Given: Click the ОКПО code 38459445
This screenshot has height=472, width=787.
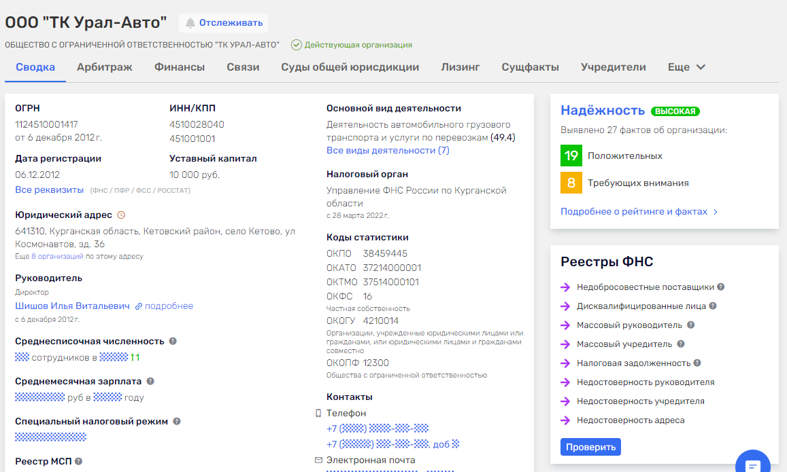Looking at the screenshot, I should pos(385,253).
